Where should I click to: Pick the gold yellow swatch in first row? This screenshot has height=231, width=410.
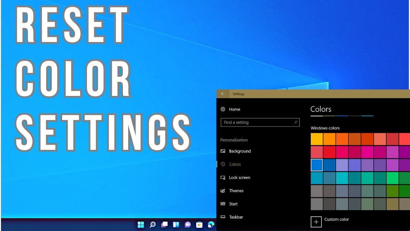click(x=317, y=139)
